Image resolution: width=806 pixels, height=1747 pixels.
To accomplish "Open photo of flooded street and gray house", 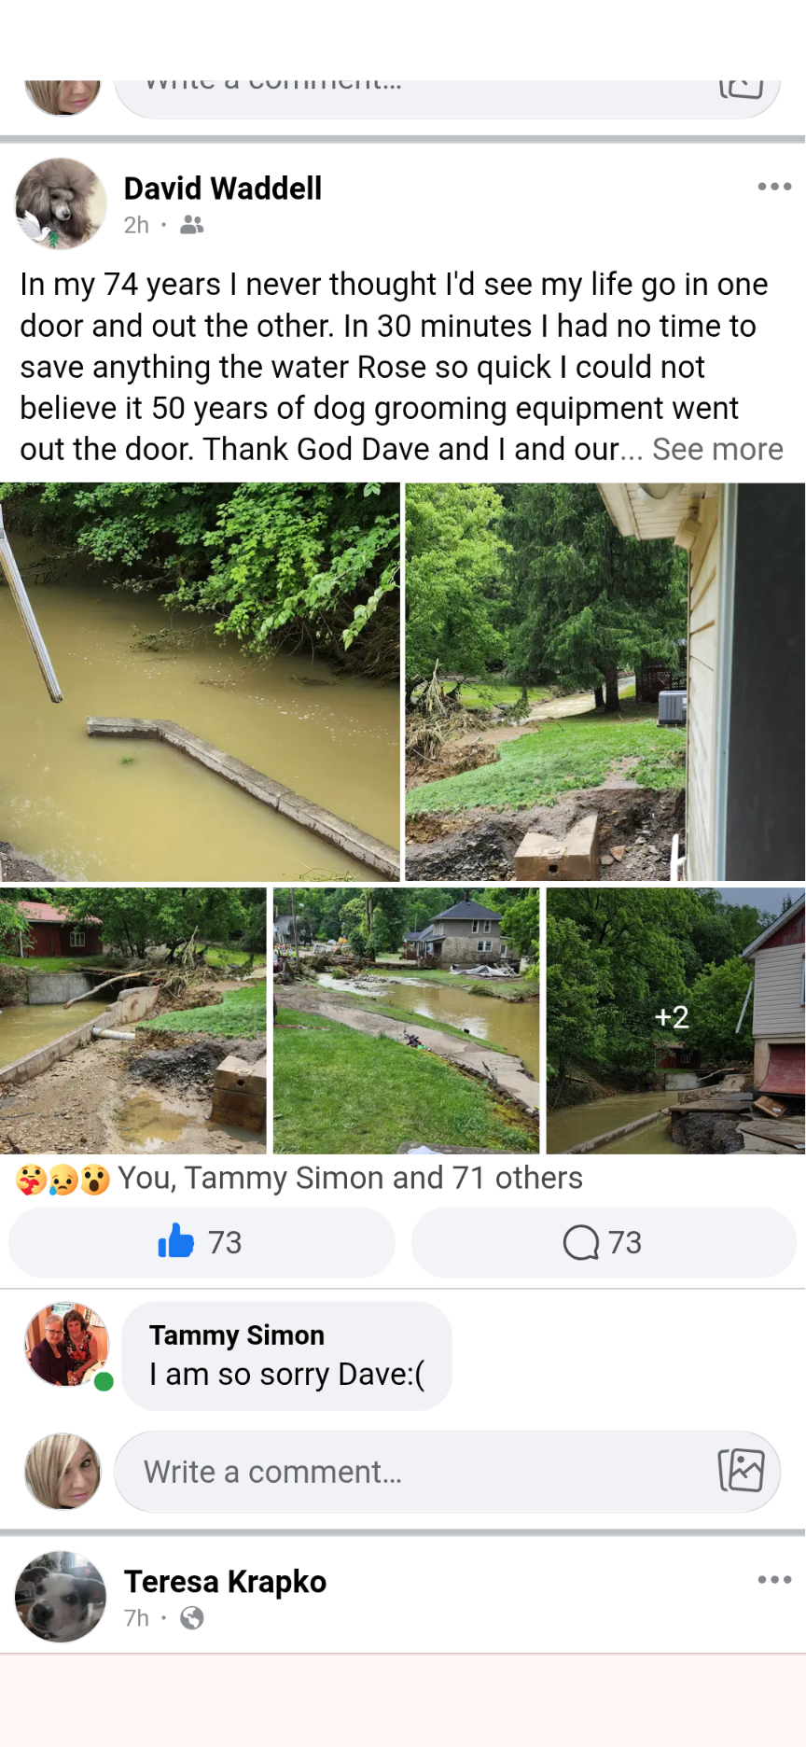I will (x=406, y=1021).
